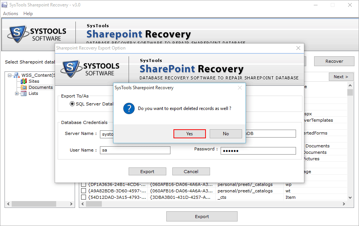The width and height of the screenshot is (359, 226).
Task: Check the row starting with {54D12DAD-3A15-4793
Action: coord(84,197)
